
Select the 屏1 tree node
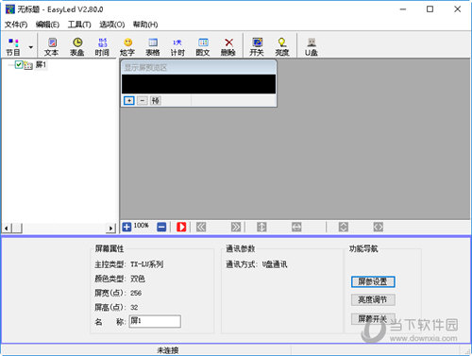41,65
